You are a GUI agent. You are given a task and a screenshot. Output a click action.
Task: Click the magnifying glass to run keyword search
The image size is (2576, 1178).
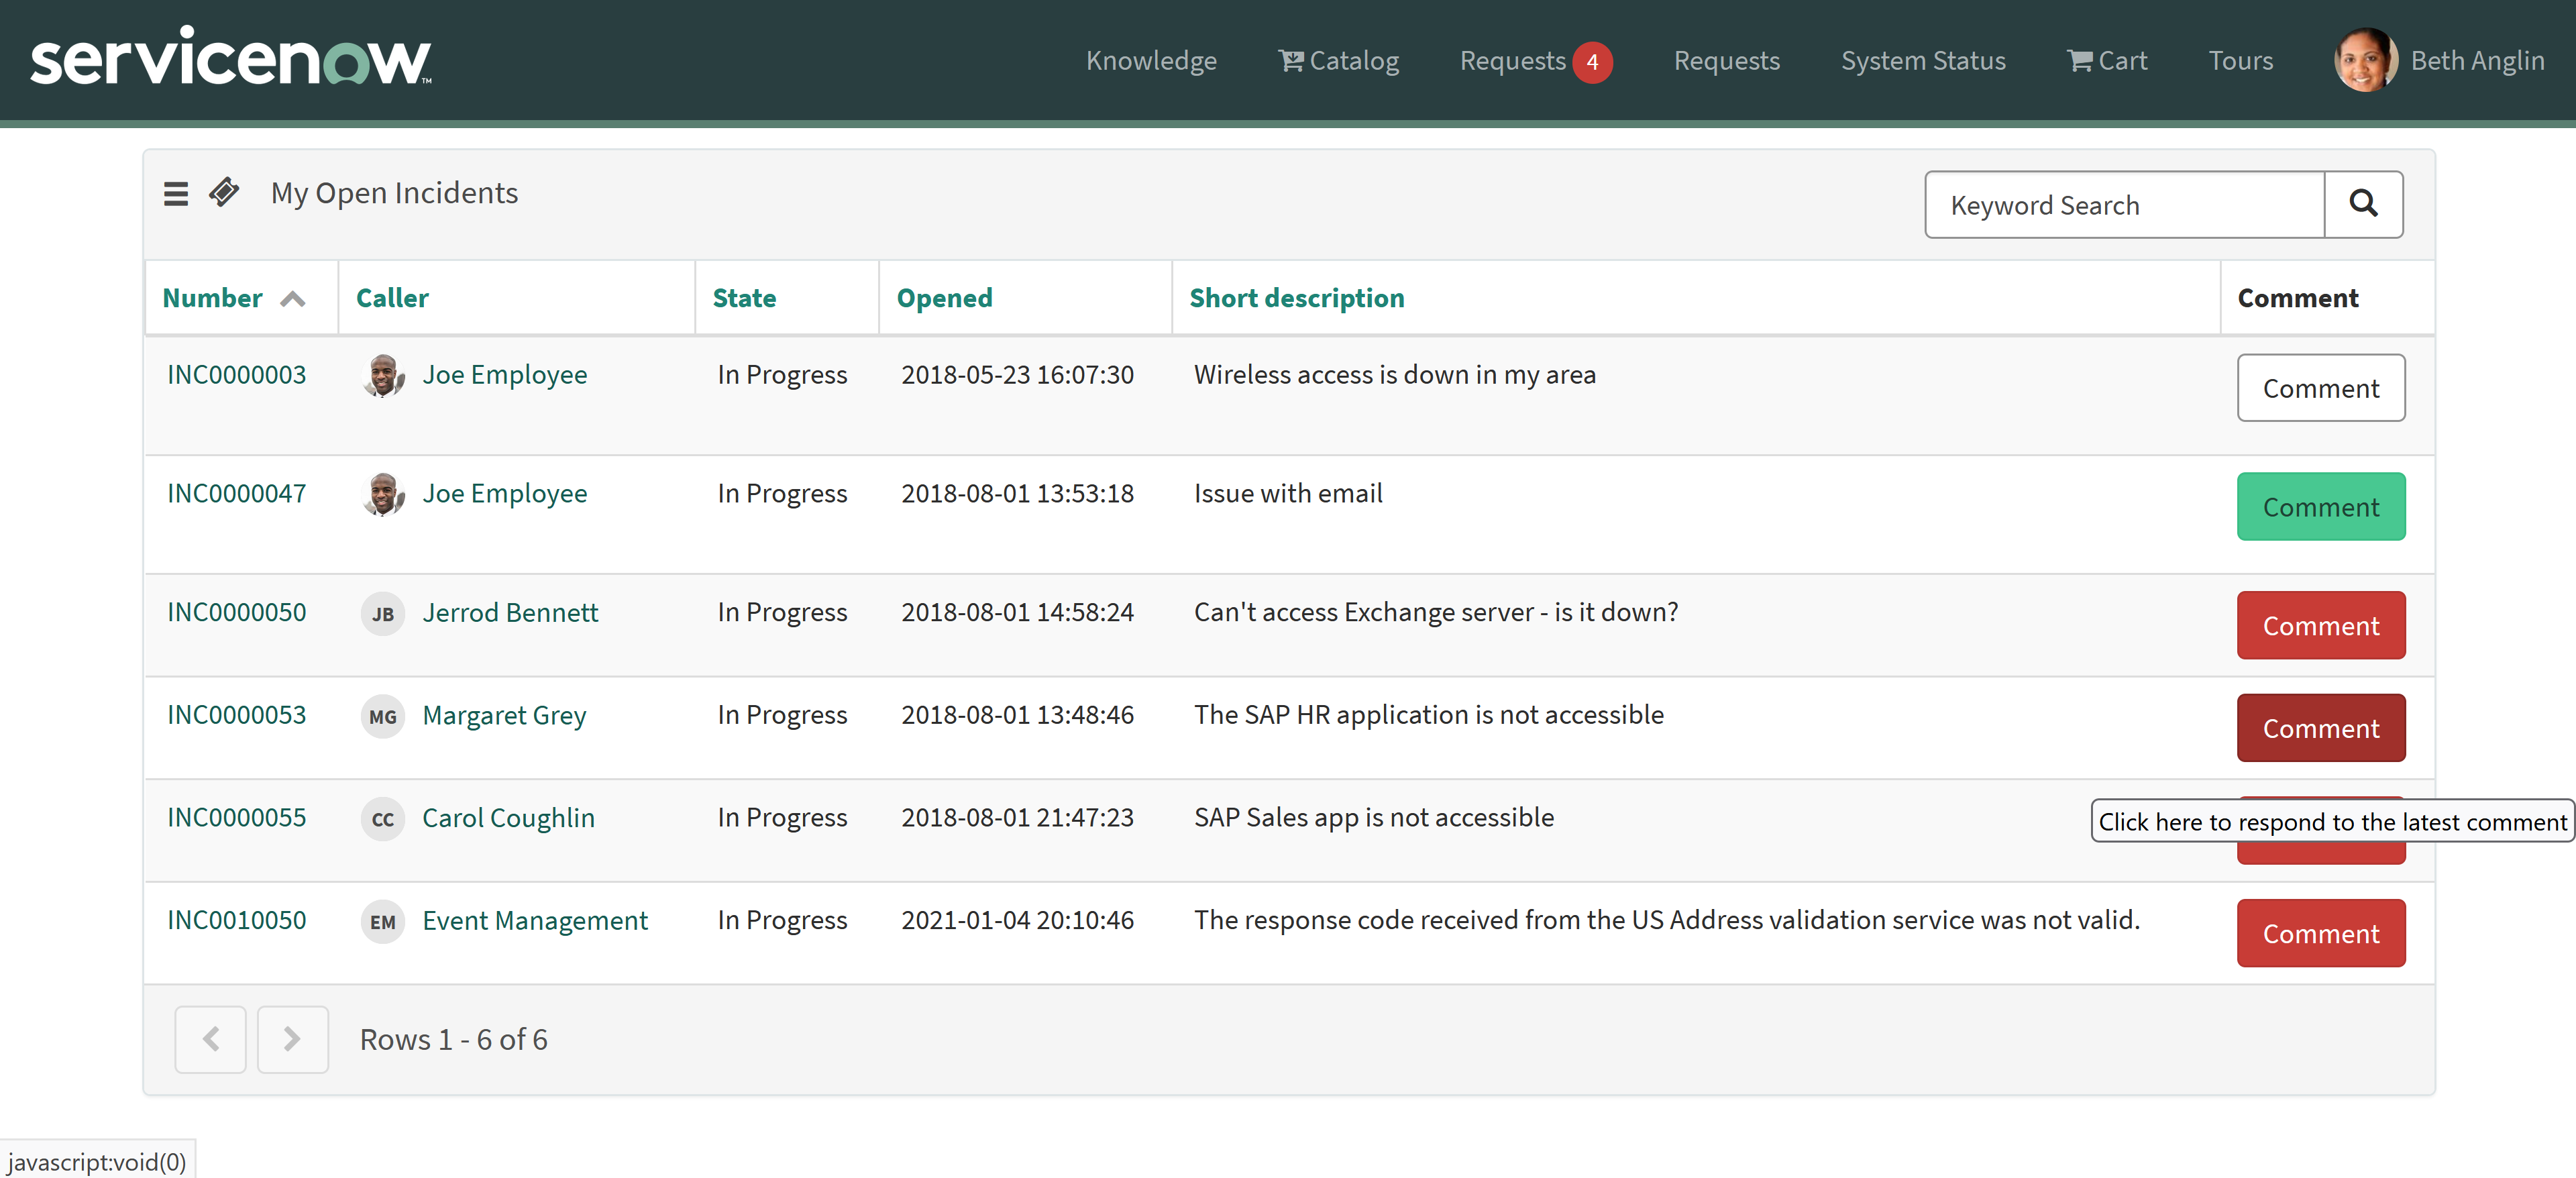pyautogui.click(x=2364, y=204)
